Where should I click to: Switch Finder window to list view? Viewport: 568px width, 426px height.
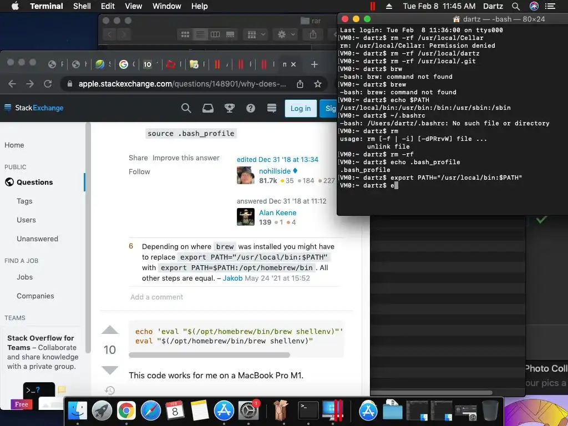tap(200, 34)
